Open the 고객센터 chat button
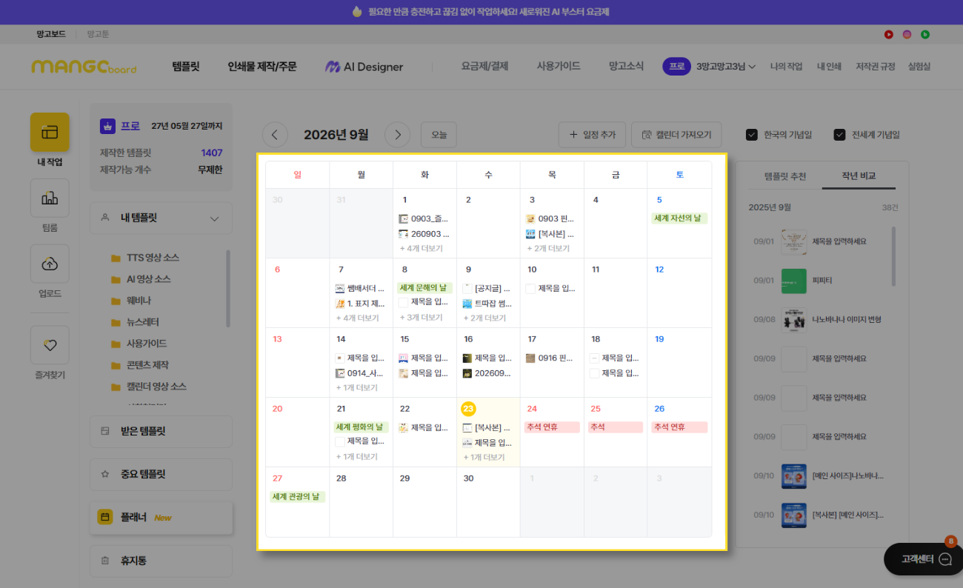Screen dimensions: 963x588 [x=925, y=559]
